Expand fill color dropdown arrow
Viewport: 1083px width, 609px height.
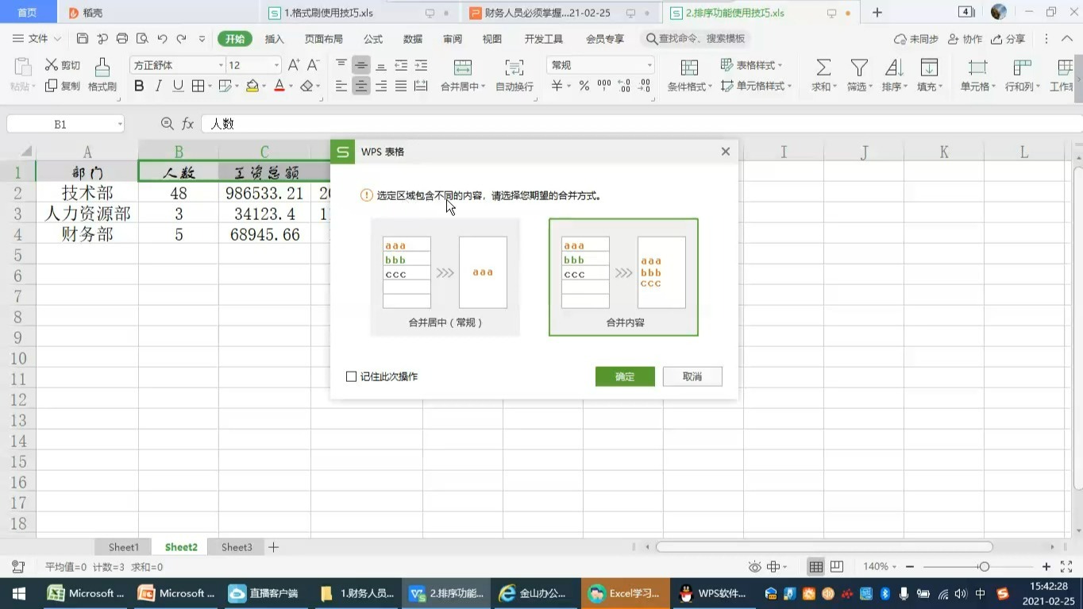click(x=264, y=87)
